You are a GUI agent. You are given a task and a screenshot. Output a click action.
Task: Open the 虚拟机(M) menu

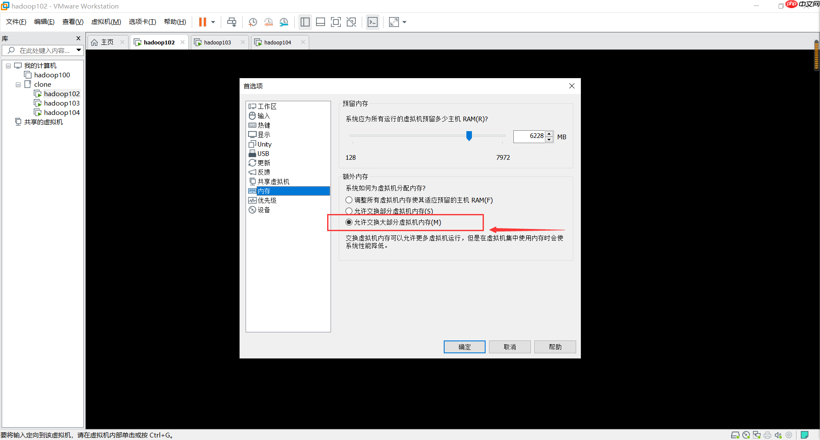(106, 21)
